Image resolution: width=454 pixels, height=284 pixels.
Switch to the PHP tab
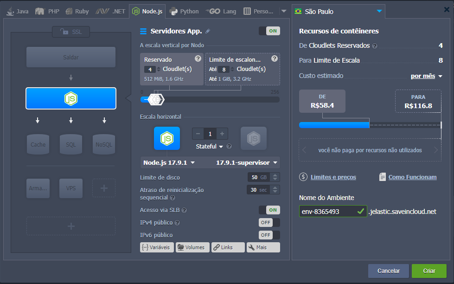[49, 11]
